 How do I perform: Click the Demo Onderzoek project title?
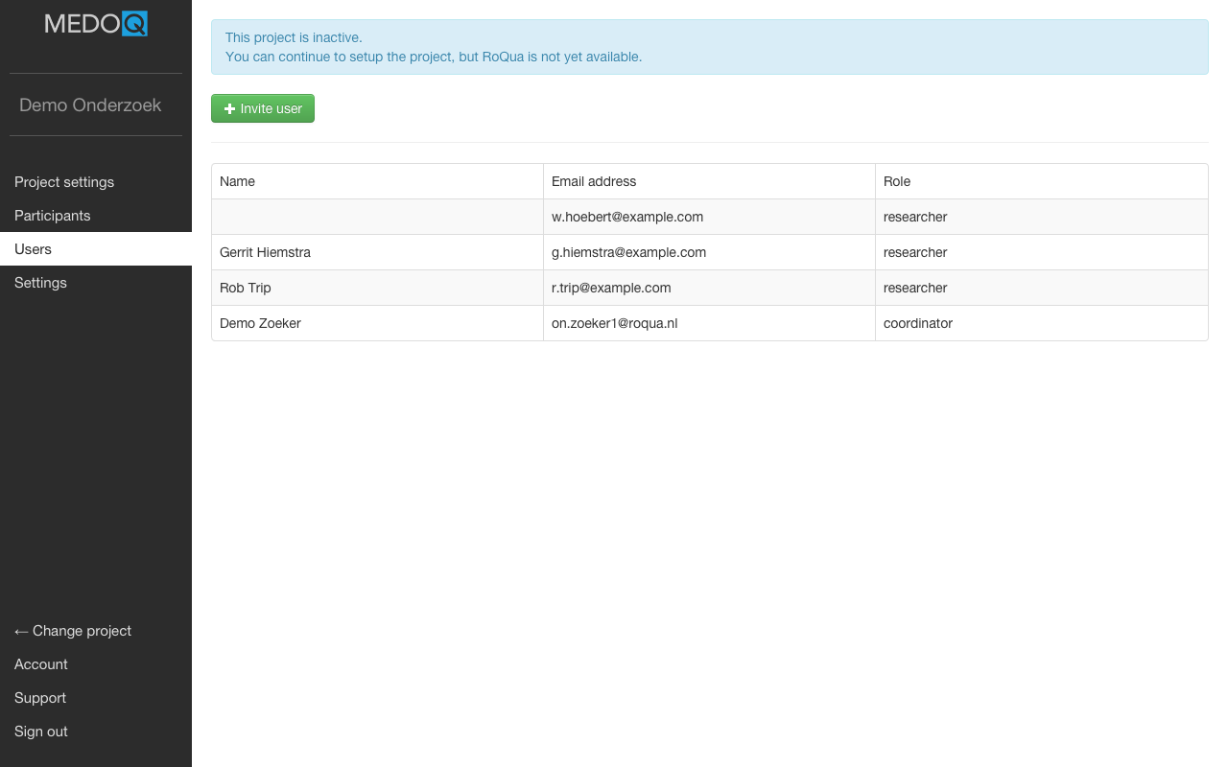pyautogui.click(x=90, y=105)
